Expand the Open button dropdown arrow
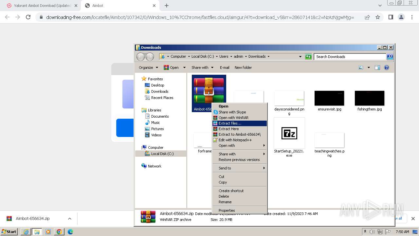 [184, 68]
